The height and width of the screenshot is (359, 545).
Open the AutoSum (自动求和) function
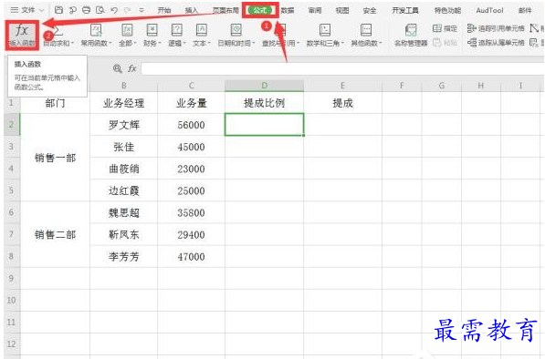click(58, 36)
